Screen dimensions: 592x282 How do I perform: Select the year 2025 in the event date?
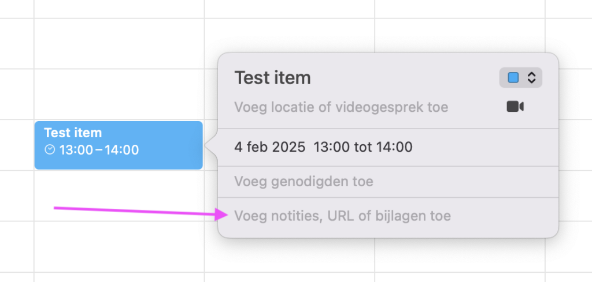pyautogui.click(x=288, y=147)
